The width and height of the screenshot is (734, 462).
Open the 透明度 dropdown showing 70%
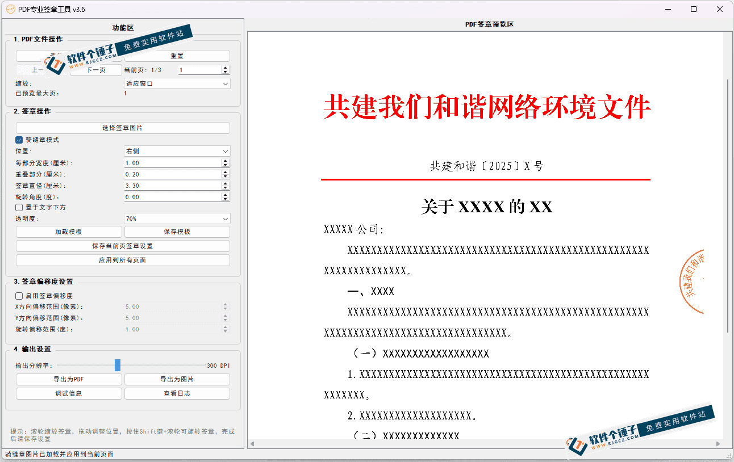coord(177,219)
